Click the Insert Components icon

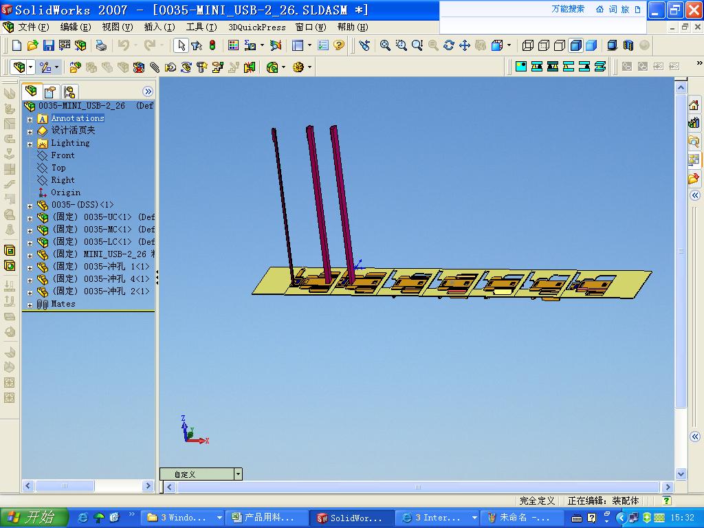pos(75,67)
